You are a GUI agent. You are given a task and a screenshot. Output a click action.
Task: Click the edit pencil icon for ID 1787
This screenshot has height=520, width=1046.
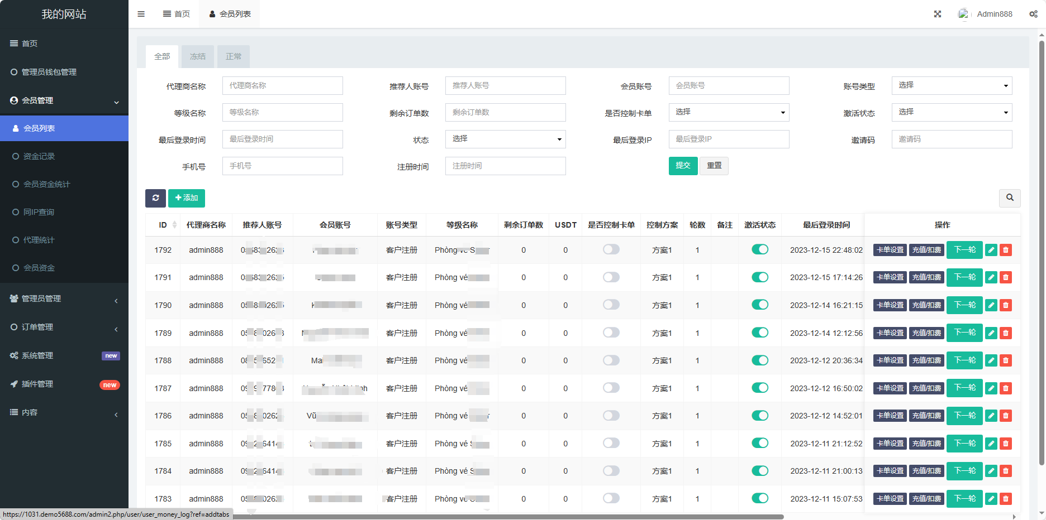[x=991, y=388]
